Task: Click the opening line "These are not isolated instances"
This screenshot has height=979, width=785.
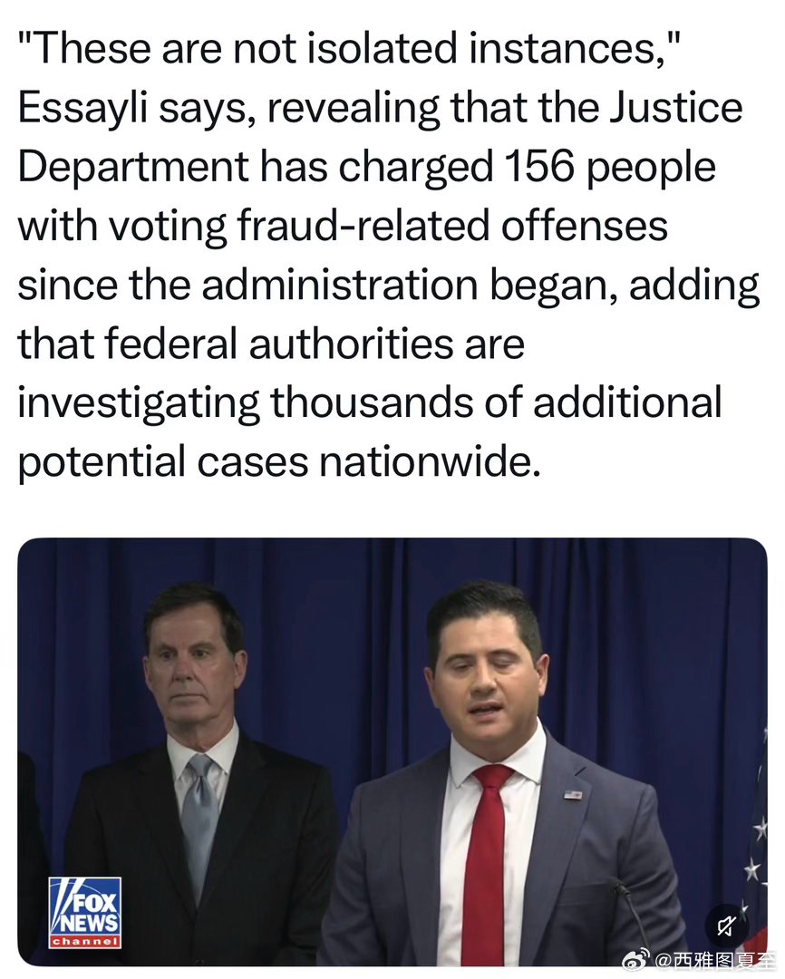Action: click(x=349, y=48)
